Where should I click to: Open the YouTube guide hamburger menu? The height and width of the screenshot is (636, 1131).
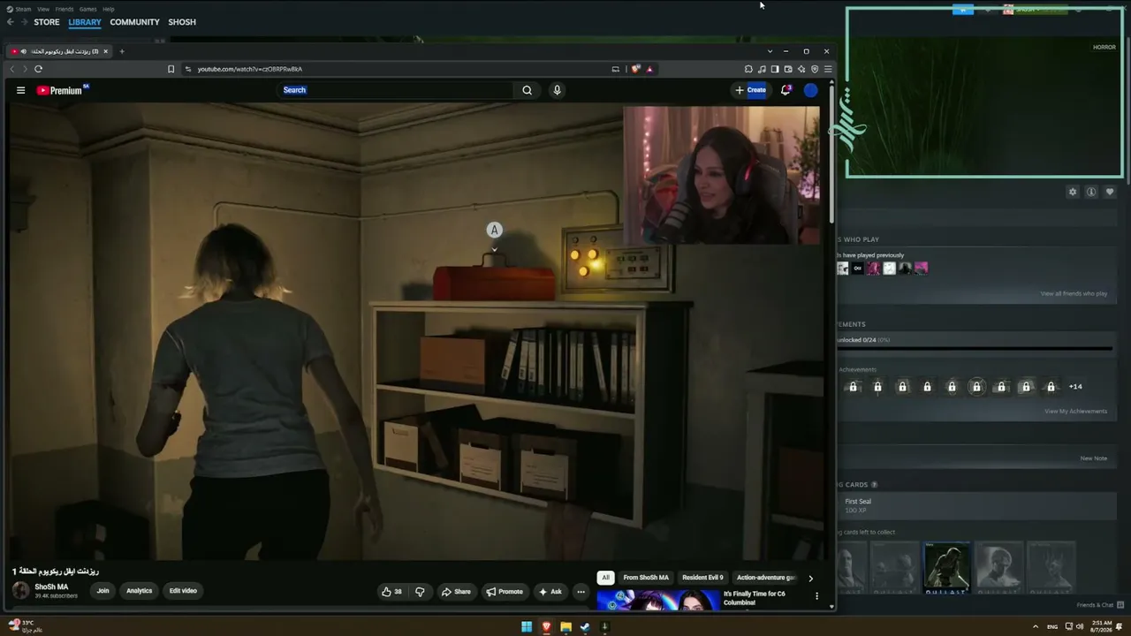20,90
